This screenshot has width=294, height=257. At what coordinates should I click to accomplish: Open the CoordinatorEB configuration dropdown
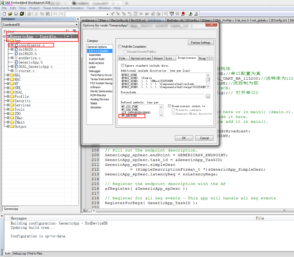click(76, 25)
